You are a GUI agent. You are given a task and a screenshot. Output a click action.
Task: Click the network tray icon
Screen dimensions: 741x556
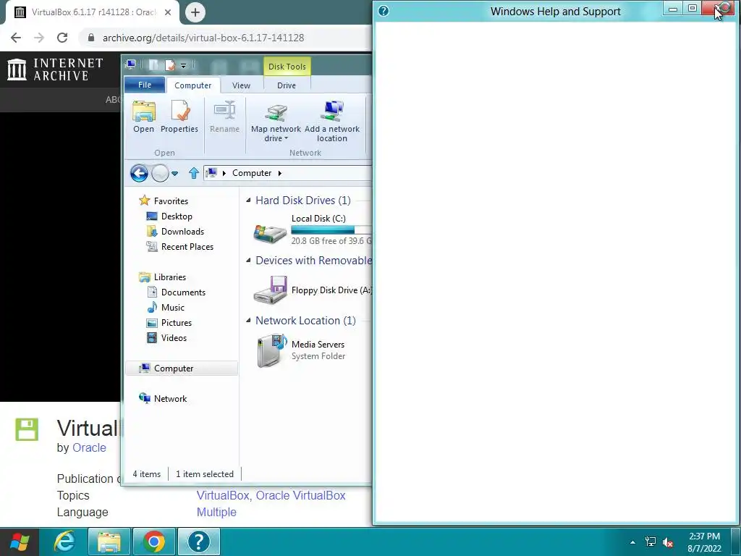651,542
